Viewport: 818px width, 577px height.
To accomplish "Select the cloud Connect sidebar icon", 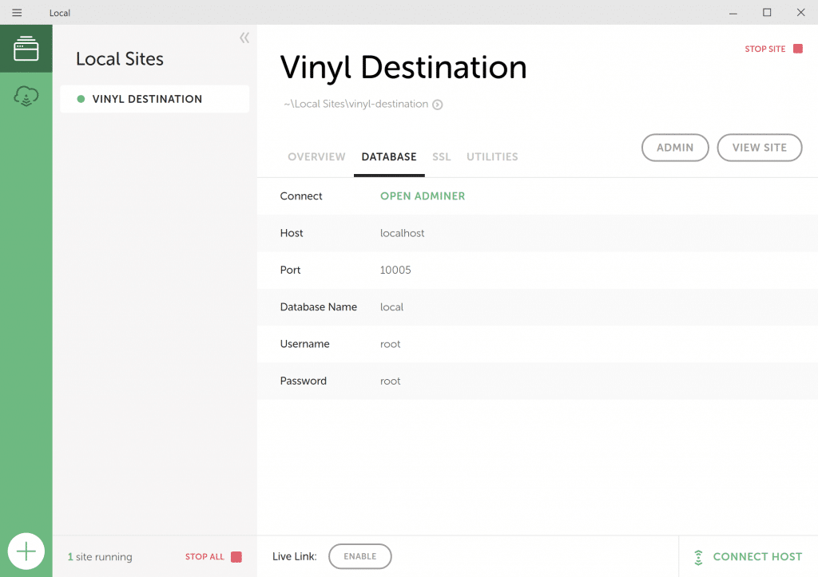I will tap(26, 95).
